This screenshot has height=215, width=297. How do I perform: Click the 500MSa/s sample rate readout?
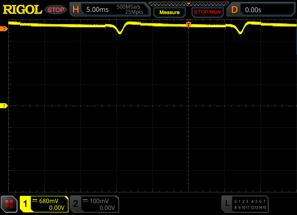coord(130,7)
